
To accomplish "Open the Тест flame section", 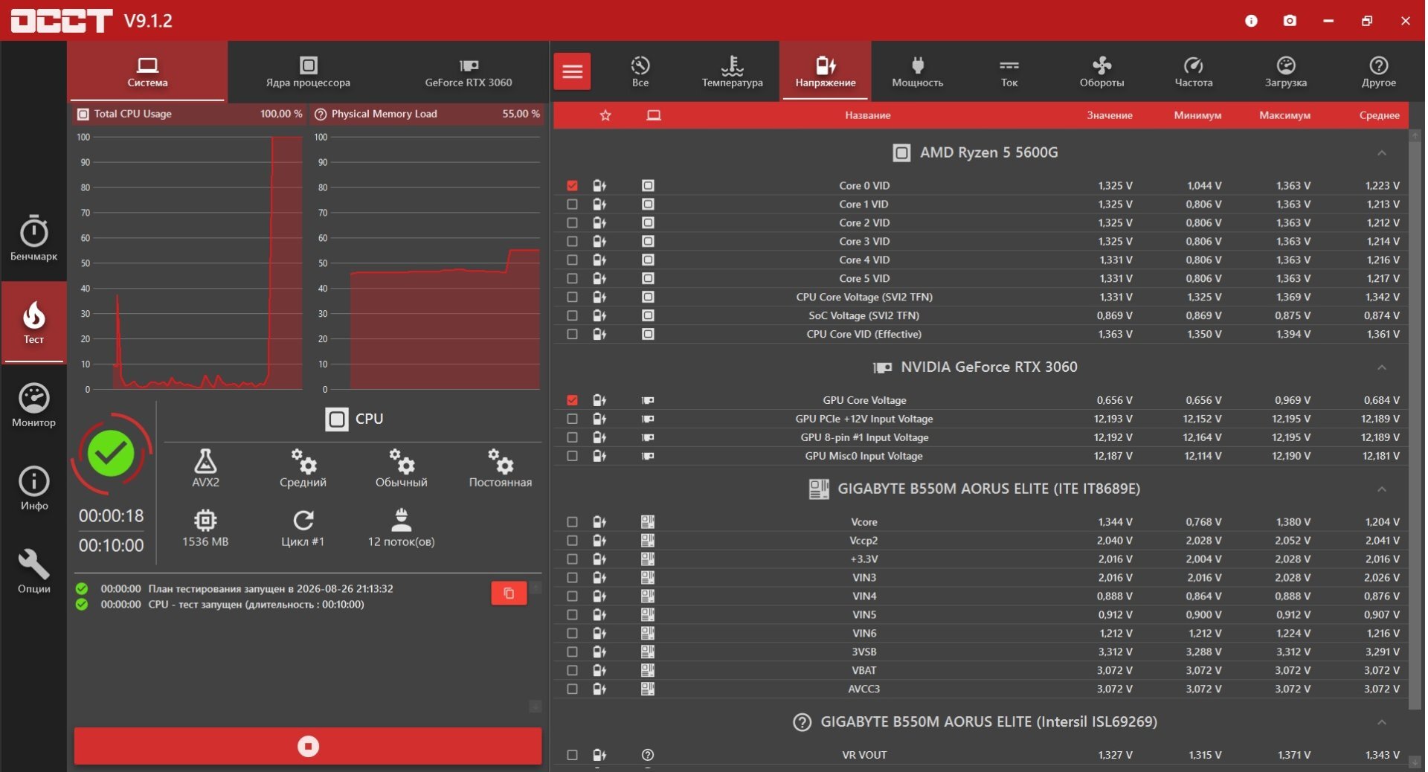I will (33, 322).
